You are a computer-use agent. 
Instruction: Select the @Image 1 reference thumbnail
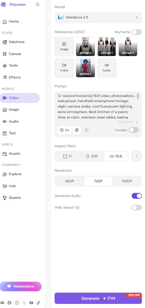click(85, 46)
